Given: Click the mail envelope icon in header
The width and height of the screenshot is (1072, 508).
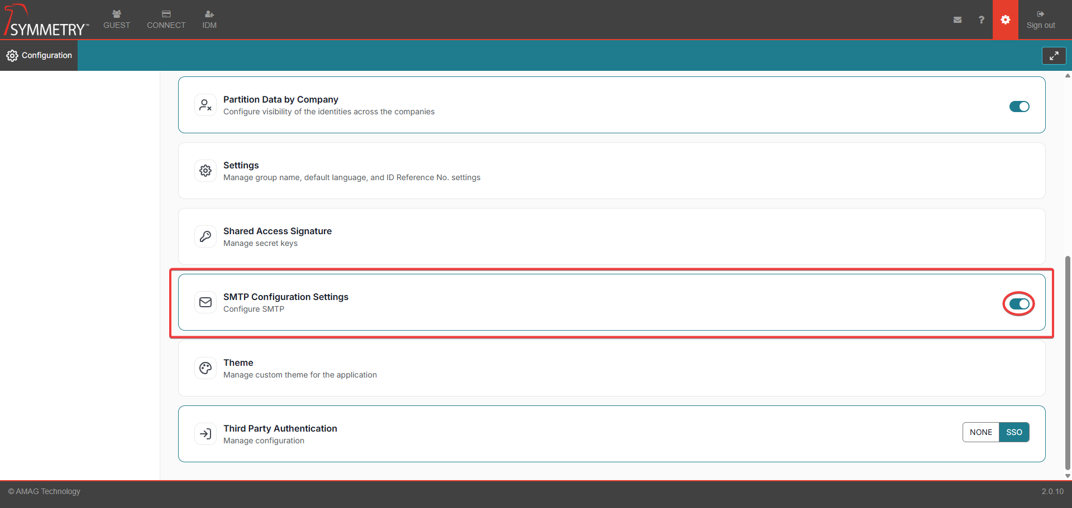Looking at the screenshot, I should click(x=958, y=20).
